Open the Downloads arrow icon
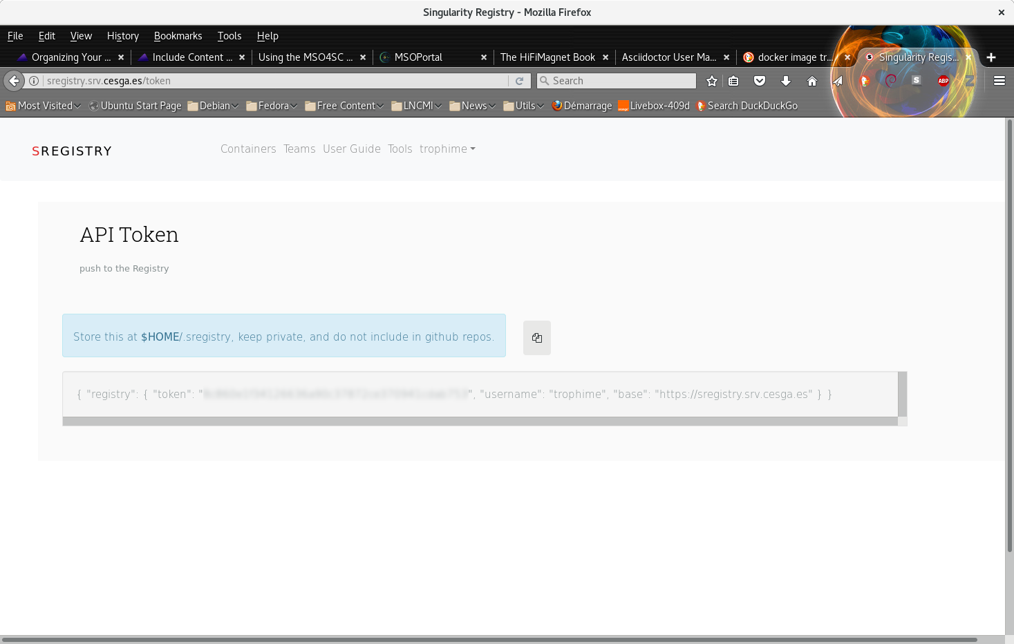This screenshot has width=1014, height=644. click(x=786, y=81)
